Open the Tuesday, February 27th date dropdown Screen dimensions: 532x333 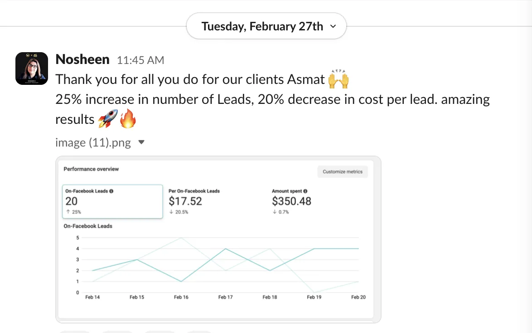[266, 26]
